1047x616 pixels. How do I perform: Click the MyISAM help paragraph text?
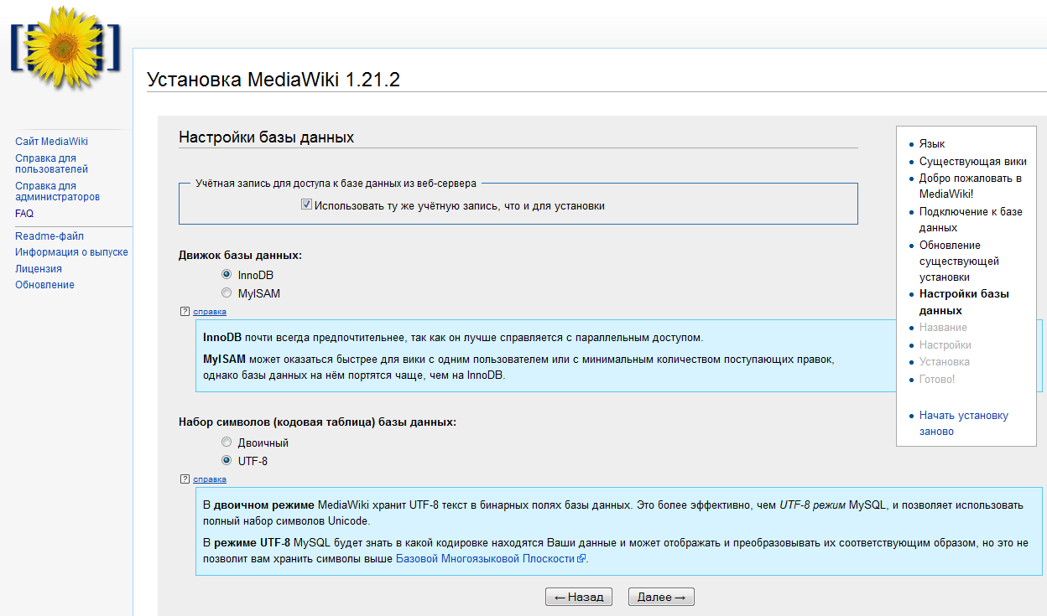point(519,367)
